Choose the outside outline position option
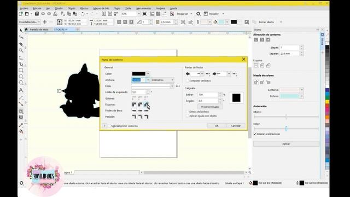 (134, 117)
